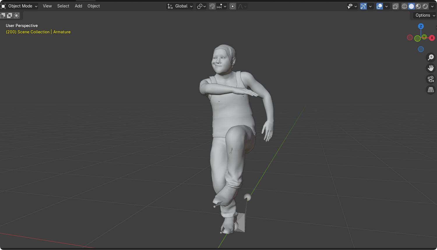437x250 pixels.
Task: Click the 'Armature' label in viewport
Action: pyautogui.click(x=62, y=32)
